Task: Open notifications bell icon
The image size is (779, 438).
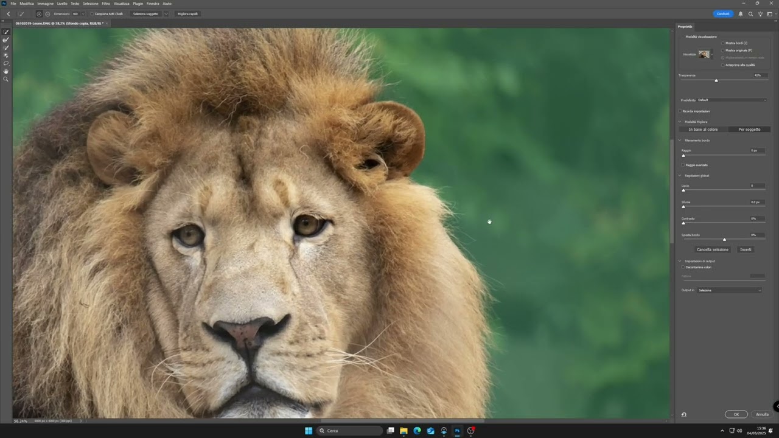Action: tap(741, 13)
